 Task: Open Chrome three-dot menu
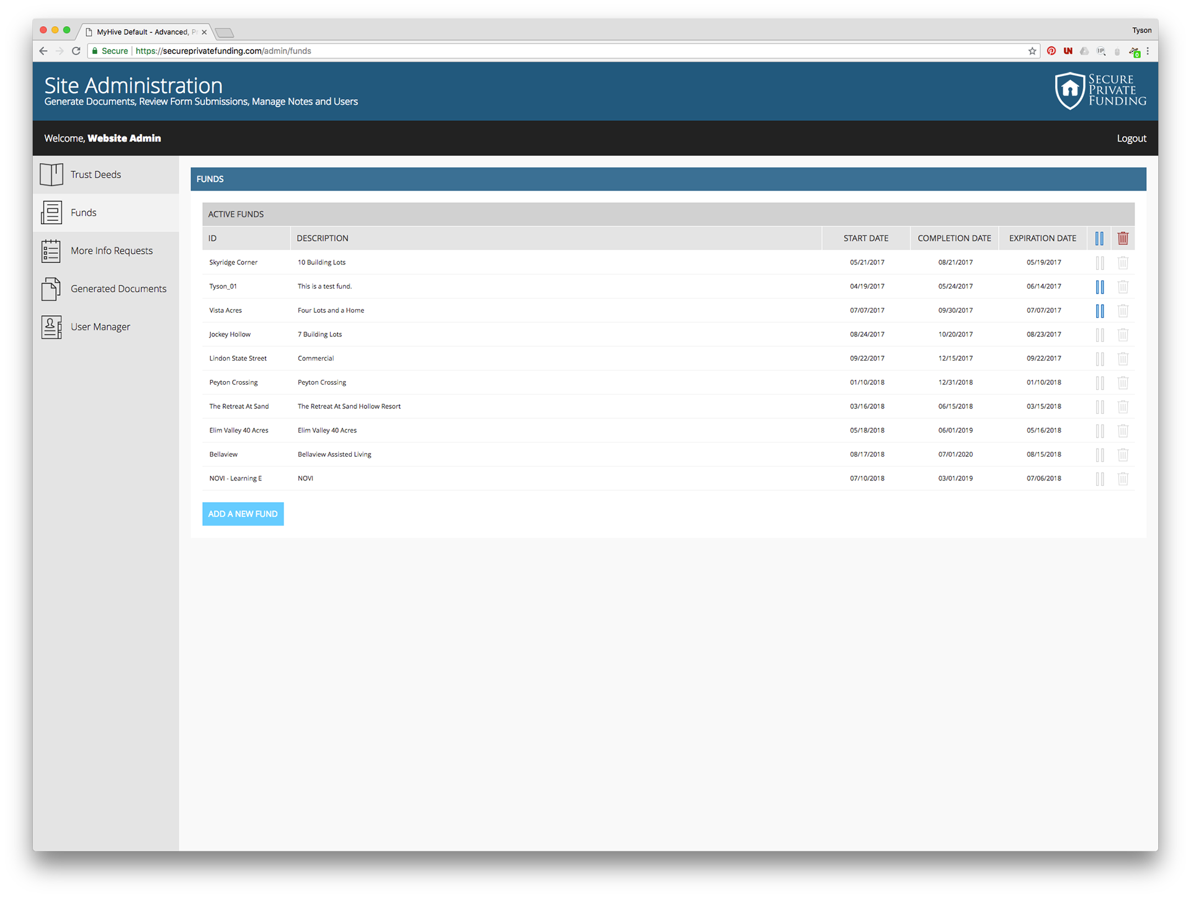pyautogui.click(x=1148, y=51)
